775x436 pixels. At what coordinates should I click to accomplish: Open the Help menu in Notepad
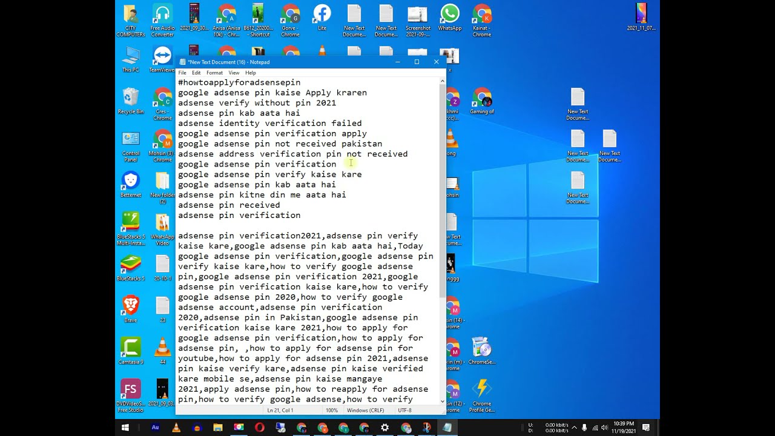click(x=250, y=73)
